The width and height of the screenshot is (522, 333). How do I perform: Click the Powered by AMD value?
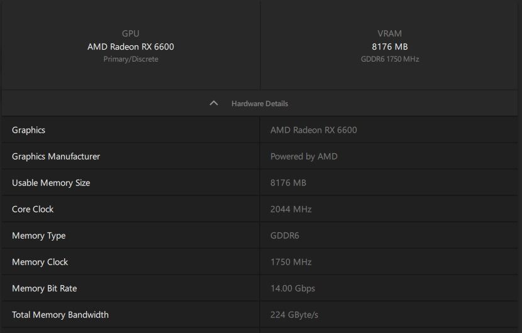click(304, 156)
